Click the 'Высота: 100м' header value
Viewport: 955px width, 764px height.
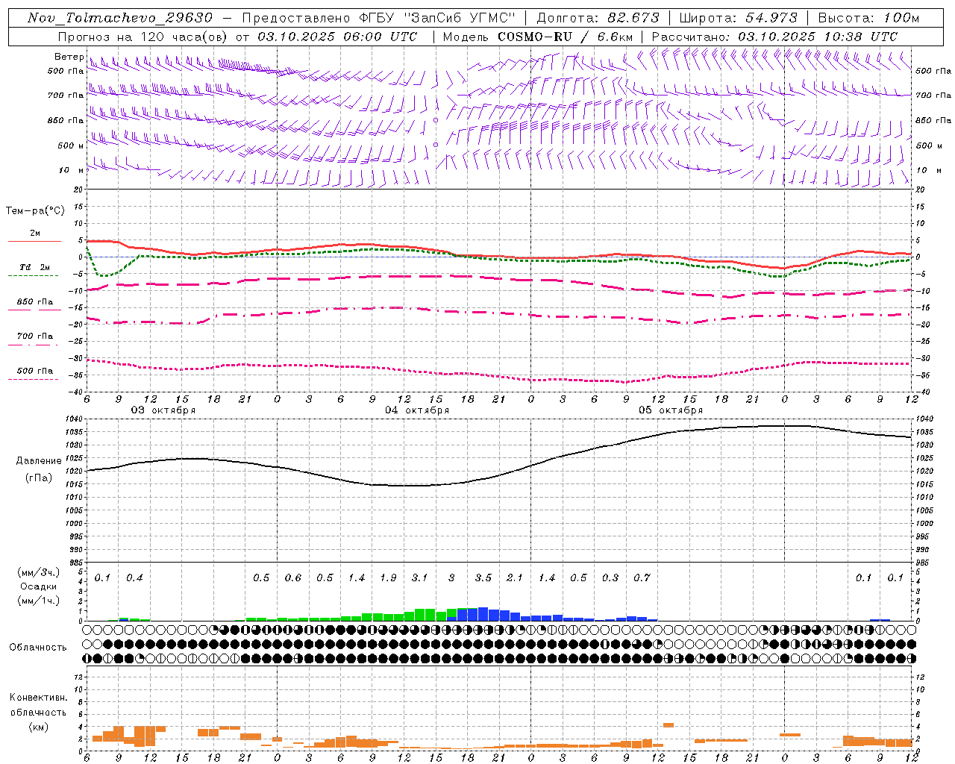tap(869, 17)
